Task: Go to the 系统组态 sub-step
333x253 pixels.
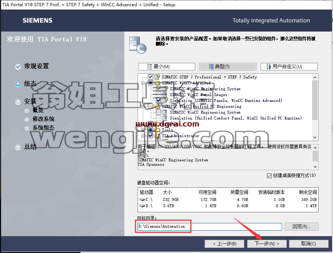Action: tap(43, 128)
